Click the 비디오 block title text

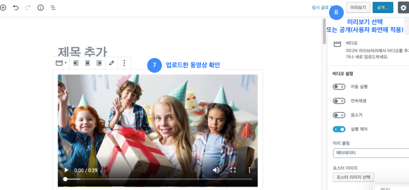click(x=351, y=43)
